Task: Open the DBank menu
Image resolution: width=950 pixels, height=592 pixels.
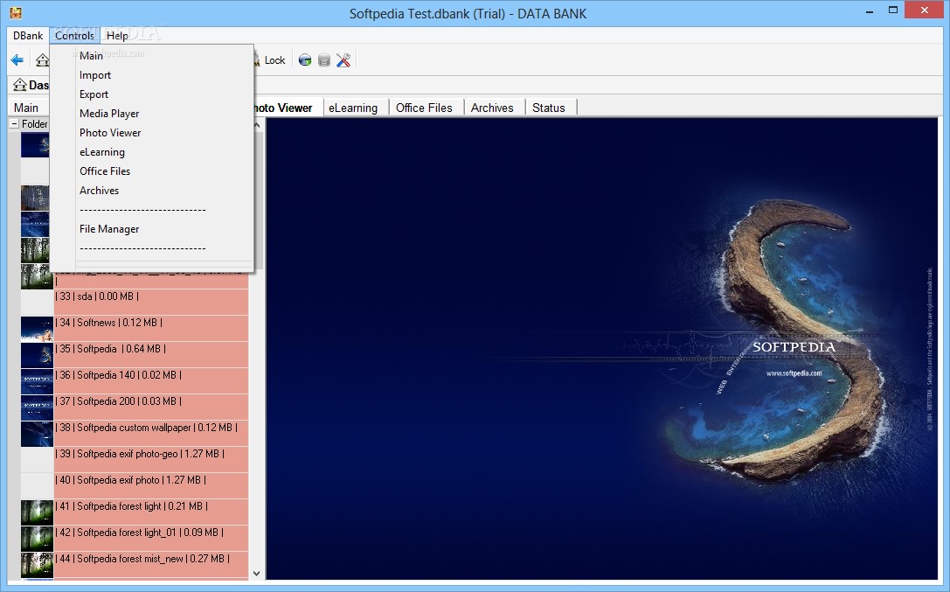Action: click(28, 35)
